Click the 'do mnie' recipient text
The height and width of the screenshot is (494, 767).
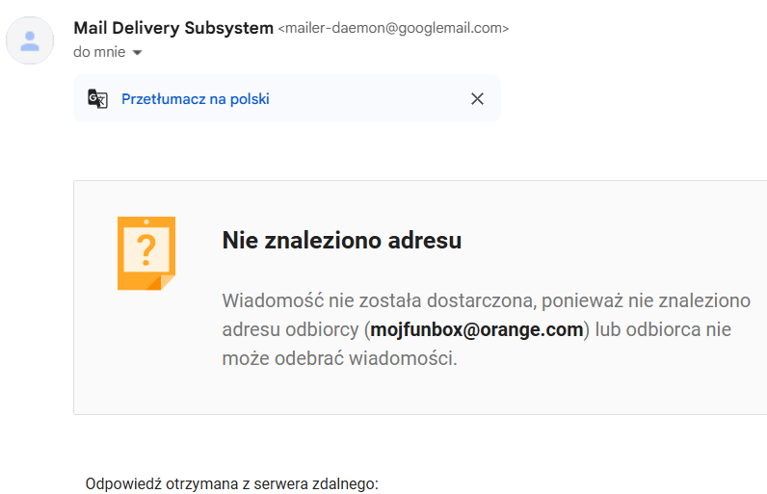coord(99,52)
